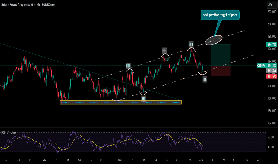Click the grey 193.269 price label
Viewport: 278px width, 164px height.
coord(272,70)
